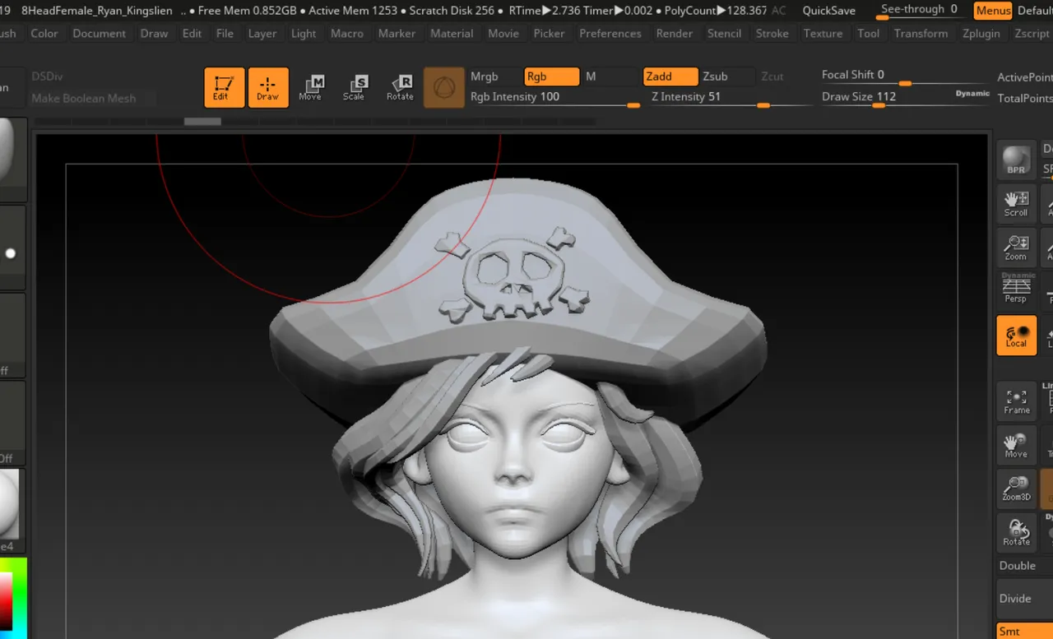
Task: Adjust Z Intensity slider
Action: point(731,97)
